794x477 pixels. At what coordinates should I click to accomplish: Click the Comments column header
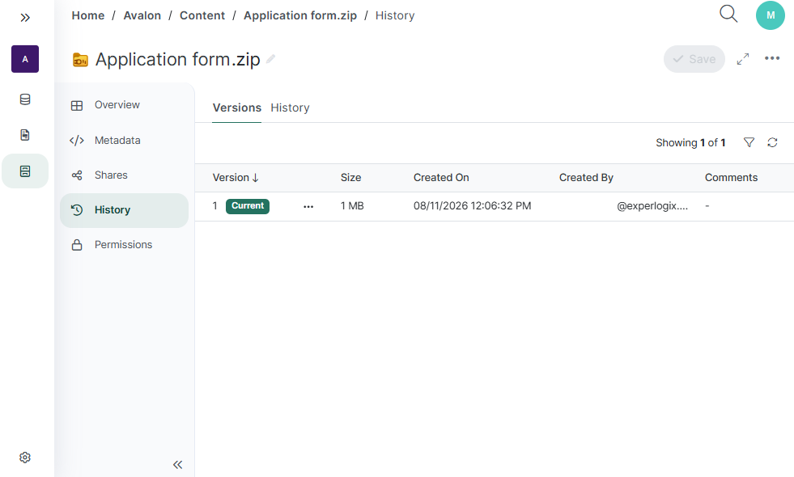point(731,178)
